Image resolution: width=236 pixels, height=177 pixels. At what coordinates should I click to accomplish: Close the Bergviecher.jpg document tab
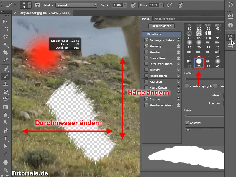pos(15,13)
